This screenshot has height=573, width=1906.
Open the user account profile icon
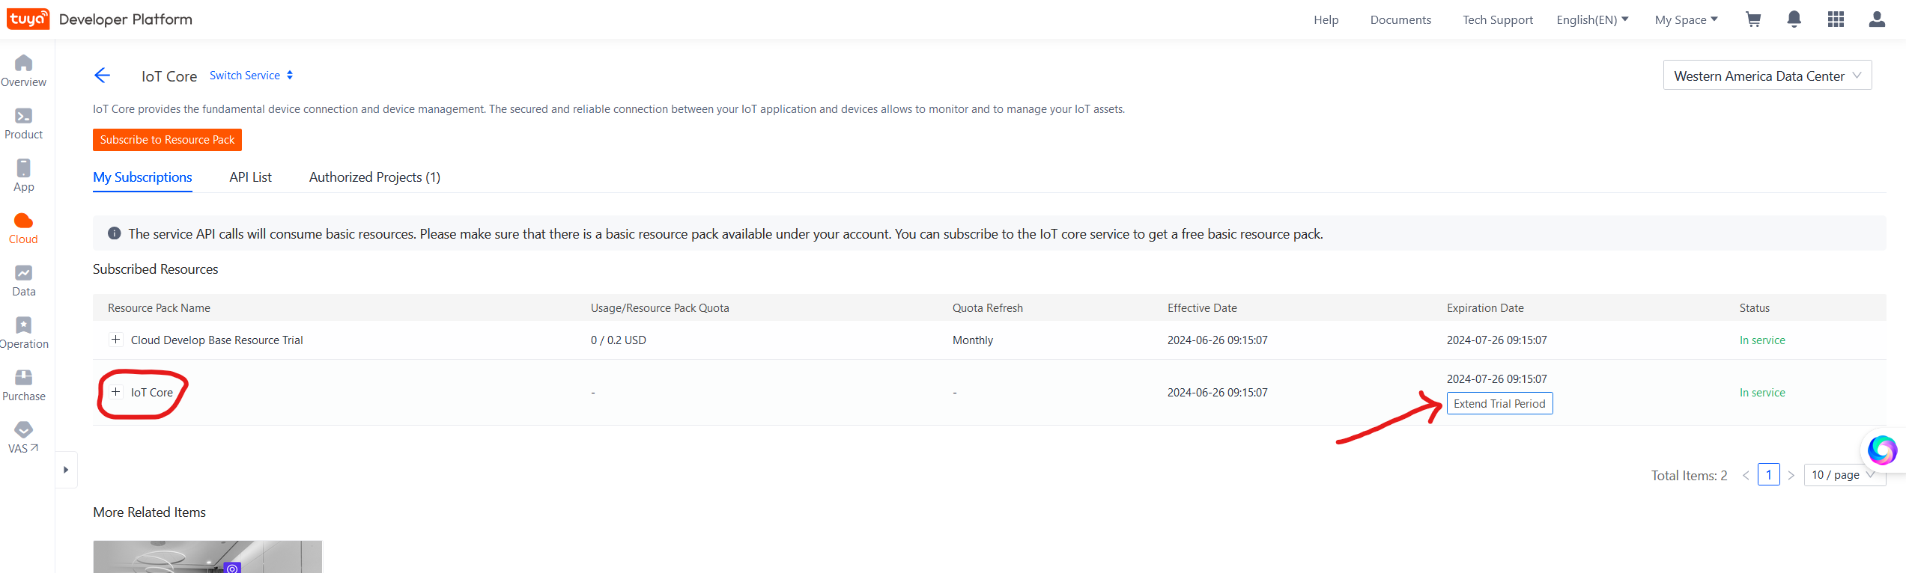coord(1876,19)
